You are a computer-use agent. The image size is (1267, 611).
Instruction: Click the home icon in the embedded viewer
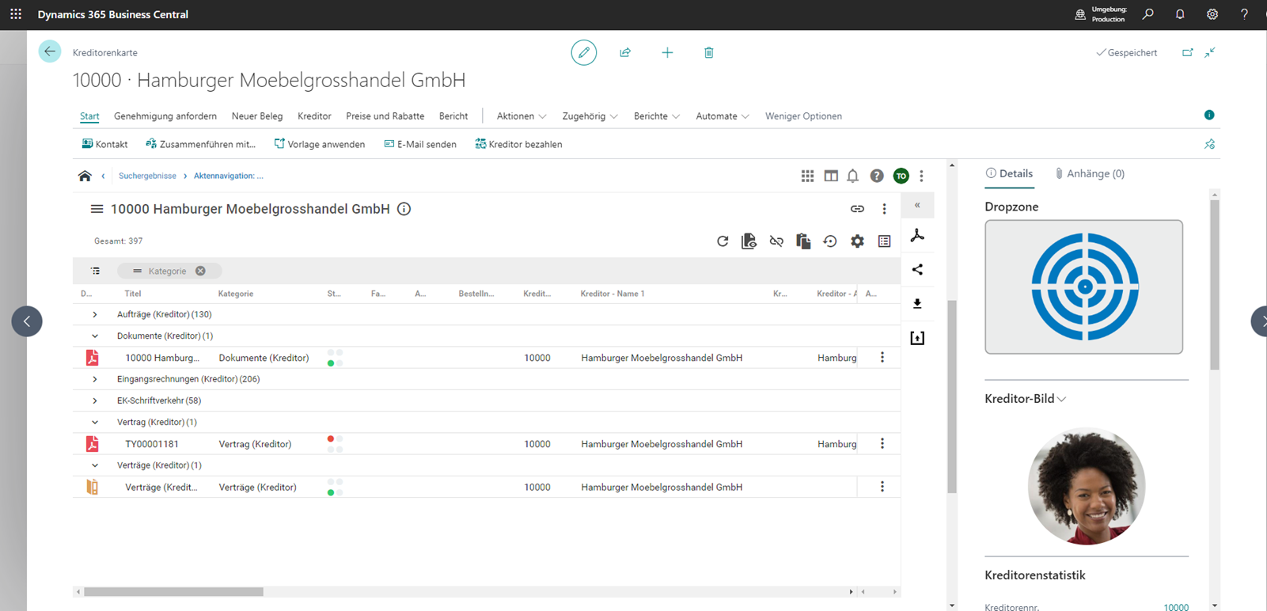[85, 176]
